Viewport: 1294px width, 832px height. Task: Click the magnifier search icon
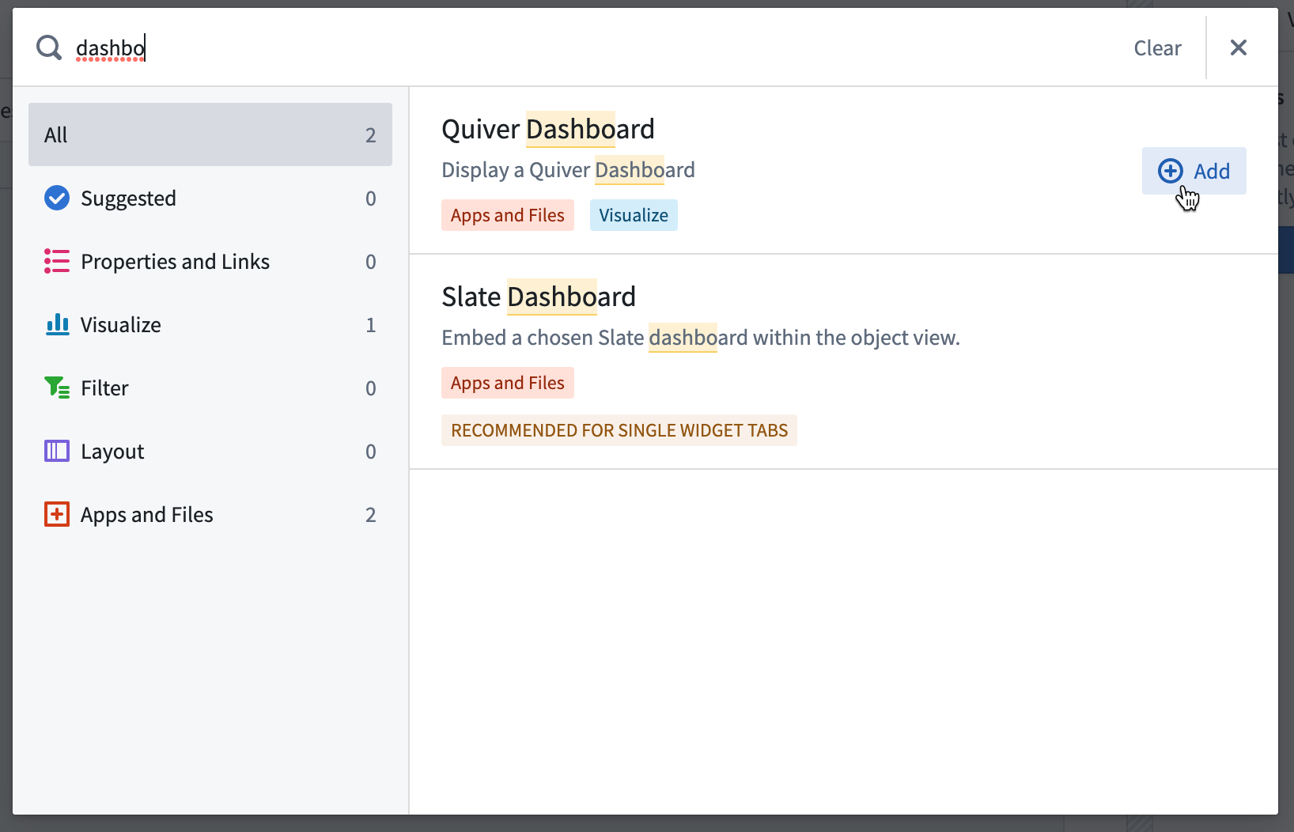click(x=49, y=47)
